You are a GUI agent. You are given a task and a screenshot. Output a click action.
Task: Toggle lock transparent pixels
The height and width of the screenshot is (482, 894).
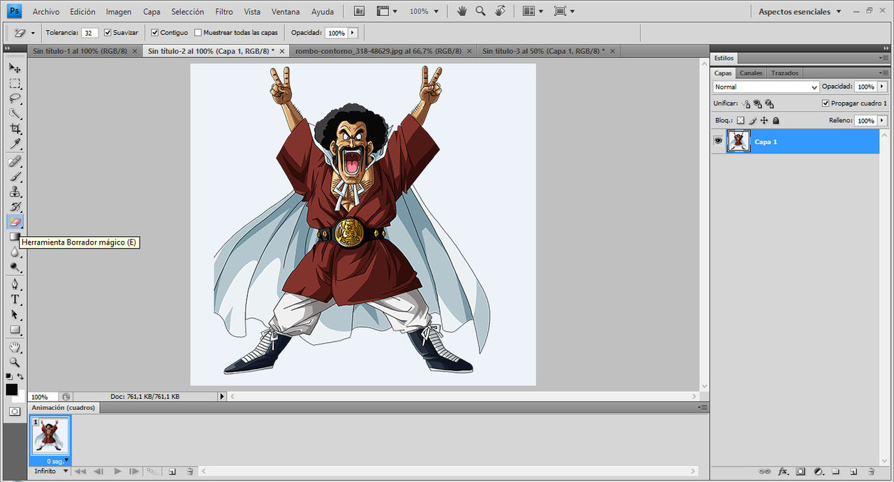pos(741,121)
